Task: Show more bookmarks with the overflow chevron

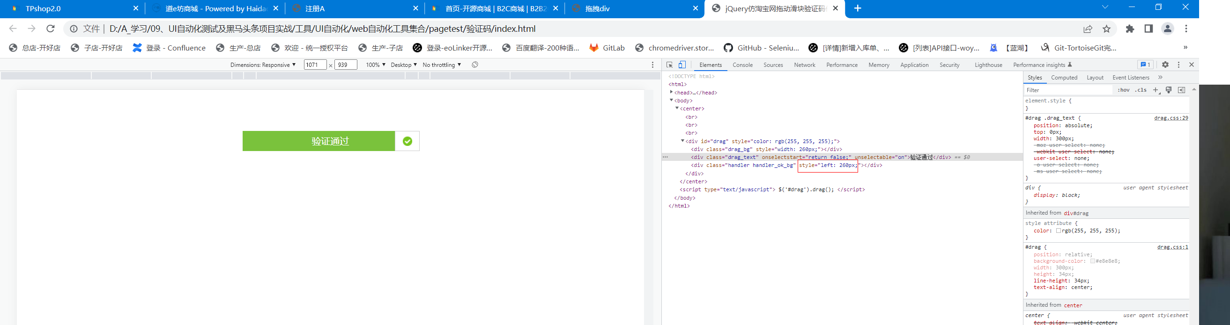Action: [1185, 47]
